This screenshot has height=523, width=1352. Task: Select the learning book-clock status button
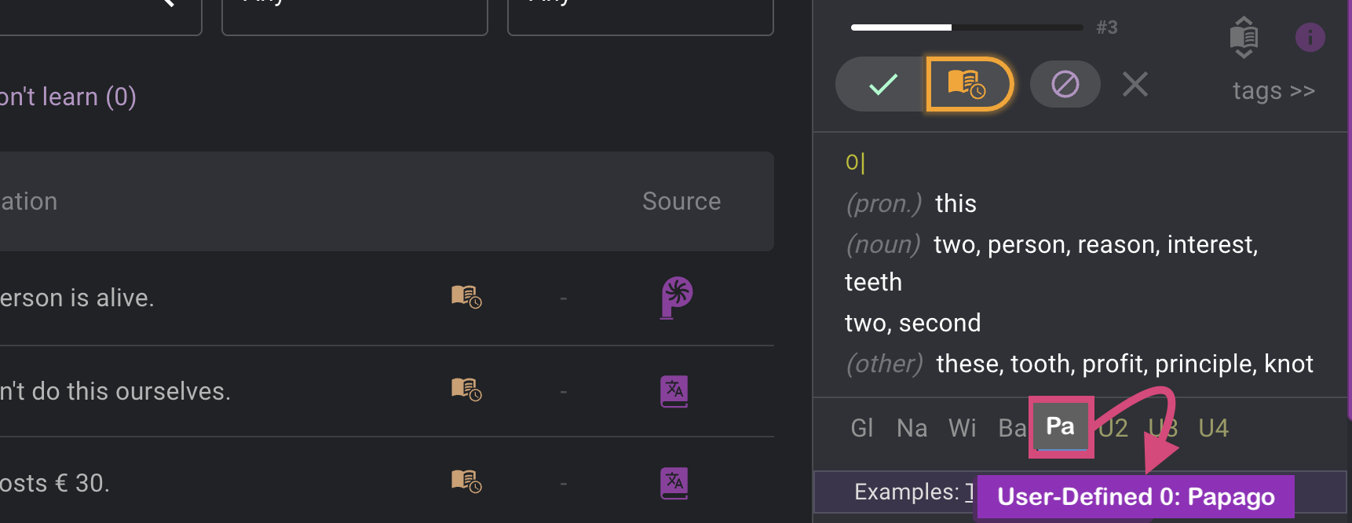click(x=969, y=84)
